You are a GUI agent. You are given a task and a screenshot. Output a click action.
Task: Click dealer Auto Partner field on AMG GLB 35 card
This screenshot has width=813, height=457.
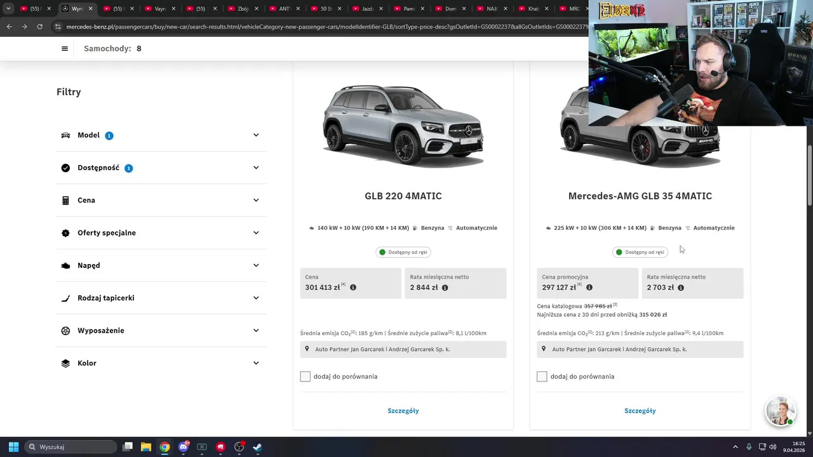tap(640, 349)
